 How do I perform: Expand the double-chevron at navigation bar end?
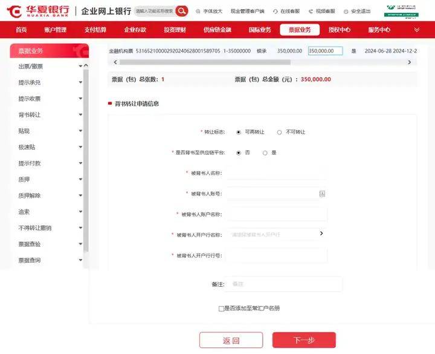click(416, 30)
